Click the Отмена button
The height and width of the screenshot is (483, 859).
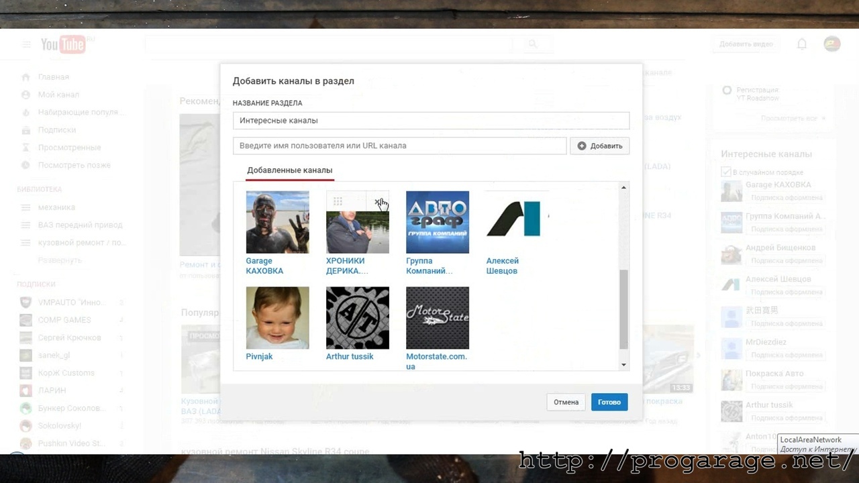[566, 402]
